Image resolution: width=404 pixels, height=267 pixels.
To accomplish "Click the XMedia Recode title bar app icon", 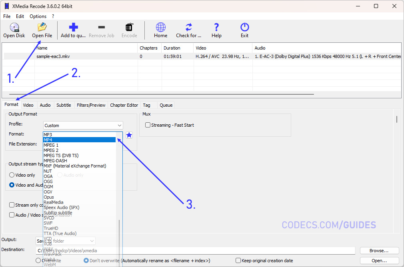I will pos(7,6).
